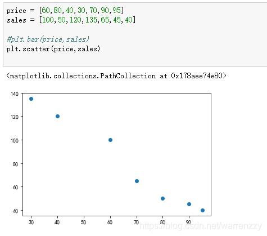
Task: Click the plt.scatter(price,sales) code line
Action: tap(53, 49)
